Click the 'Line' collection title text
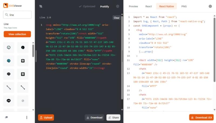The height and width of the screenshot is (123, 216). [6, 24]
